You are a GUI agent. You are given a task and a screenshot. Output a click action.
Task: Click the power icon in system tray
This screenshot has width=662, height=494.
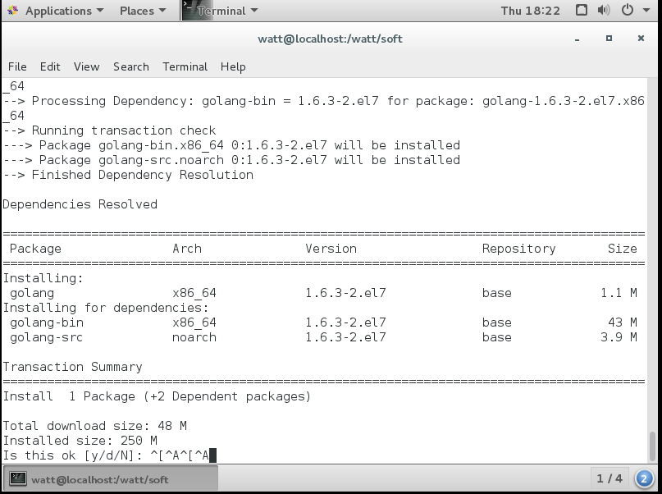pos(628,10)
